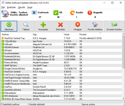
Task: Click the orange Kisebb update arrow icon
Action: point(72,13)
